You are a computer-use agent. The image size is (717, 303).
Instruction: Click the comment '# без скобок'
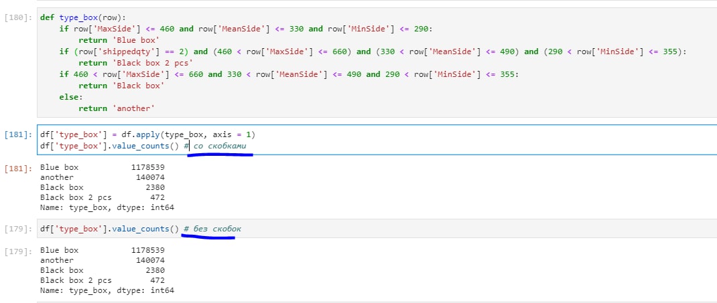(212, 229)
